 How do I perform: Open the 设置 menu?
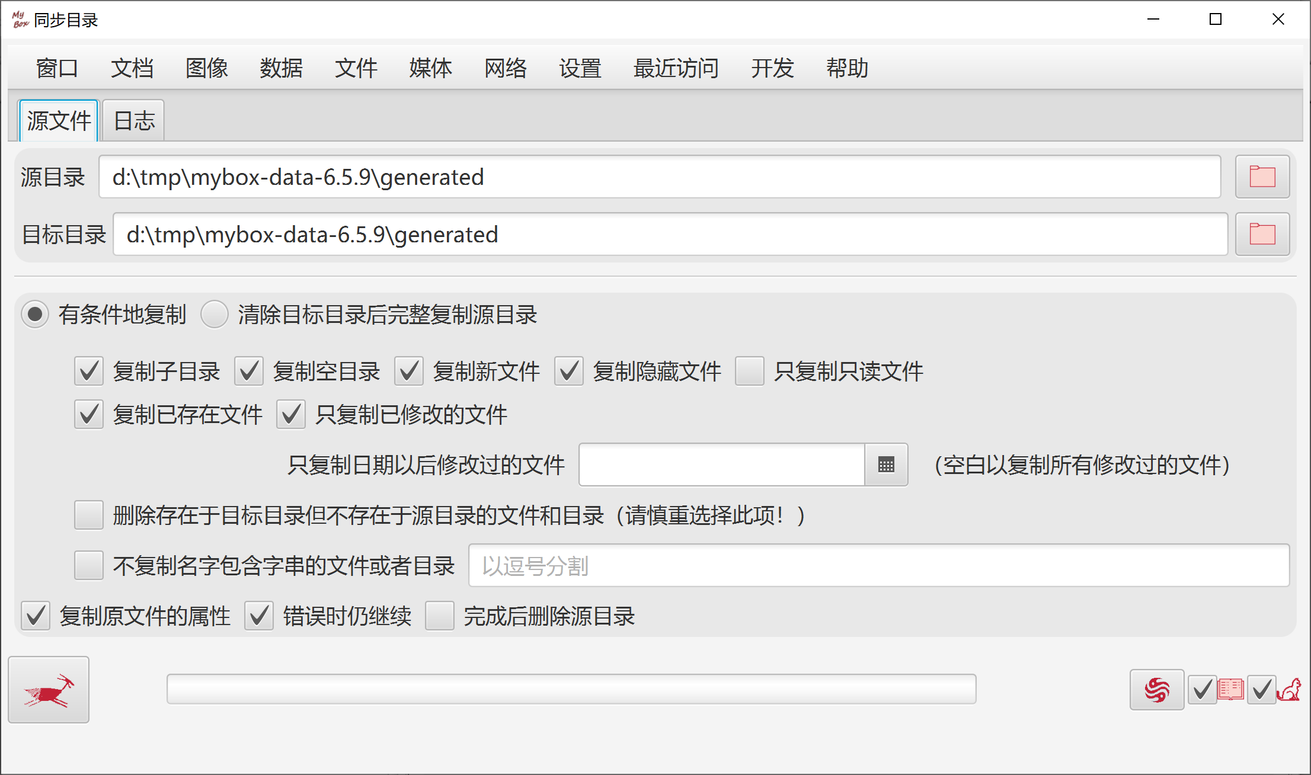tap(580, 68)
